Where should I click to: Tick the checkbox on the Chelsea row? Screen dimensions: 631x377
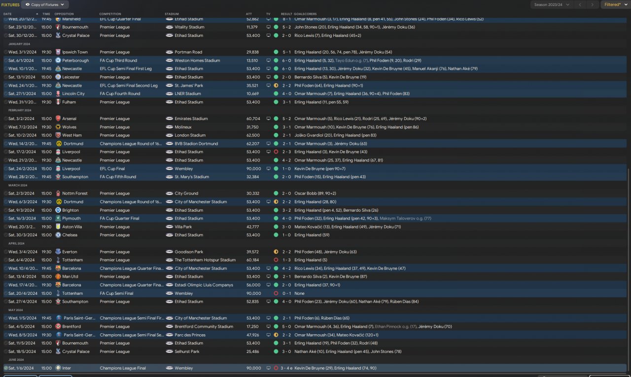[6, 235]
